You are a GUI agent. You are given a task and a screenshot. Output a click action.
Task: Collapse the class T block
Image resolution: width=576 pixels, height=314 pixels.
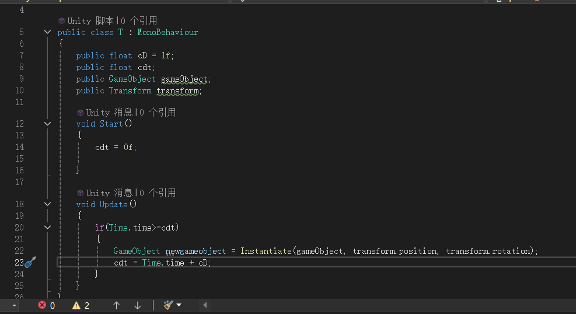(47, 32)
